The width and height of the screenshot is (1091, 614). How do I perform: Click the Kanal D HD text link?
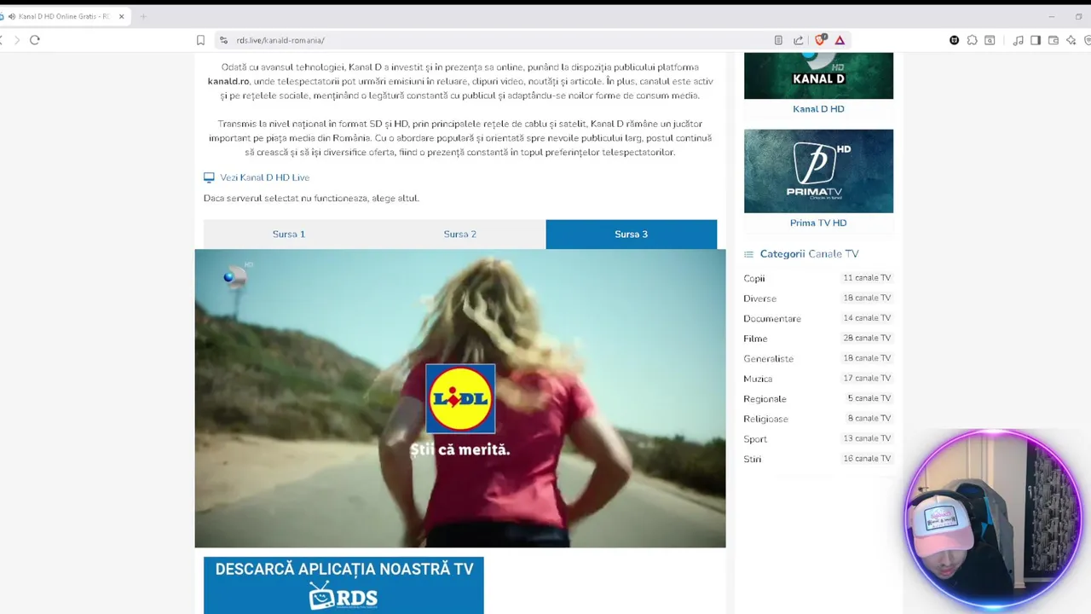[818, 109]
